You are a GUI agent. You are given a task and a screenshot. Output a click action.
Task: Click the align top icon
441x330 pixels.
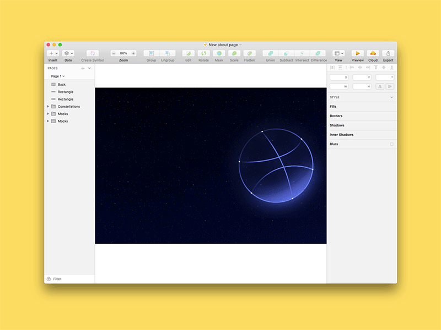375,67
